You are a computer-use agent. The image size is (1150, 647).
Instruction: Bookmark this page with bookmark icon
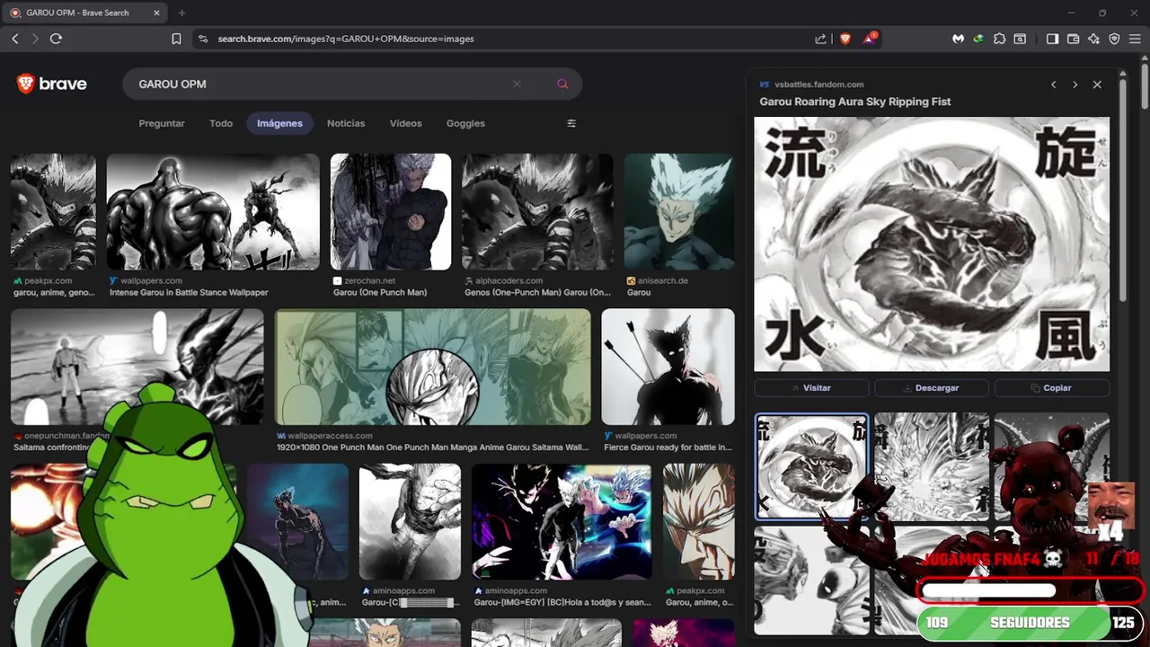point(177,39)
